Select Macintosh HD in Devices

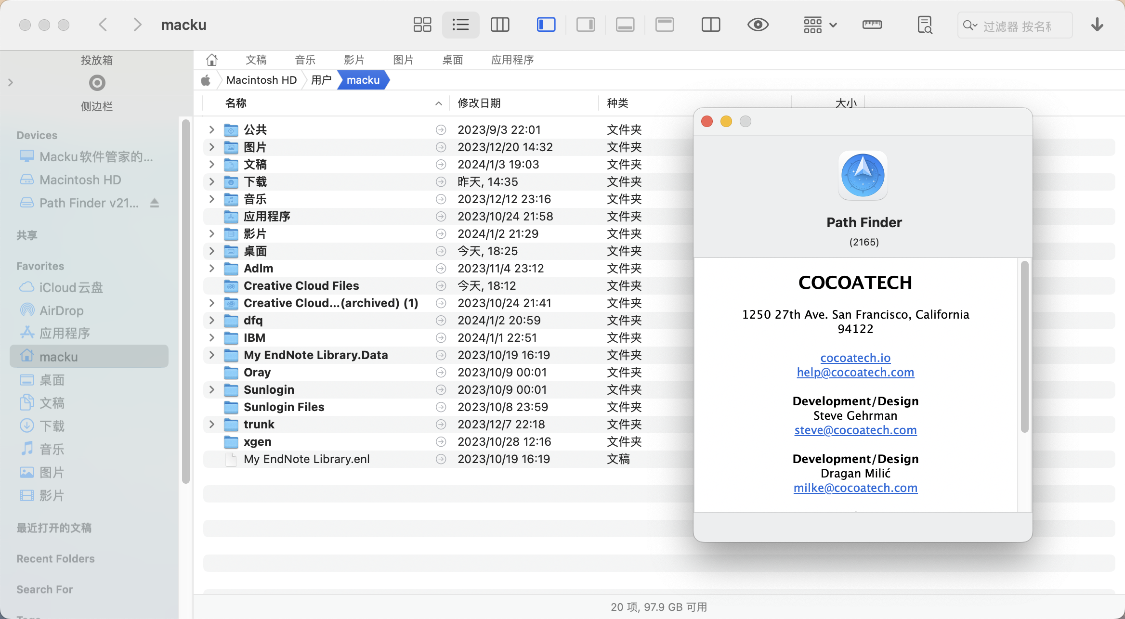pyautogui.click(x=80, y=180)
